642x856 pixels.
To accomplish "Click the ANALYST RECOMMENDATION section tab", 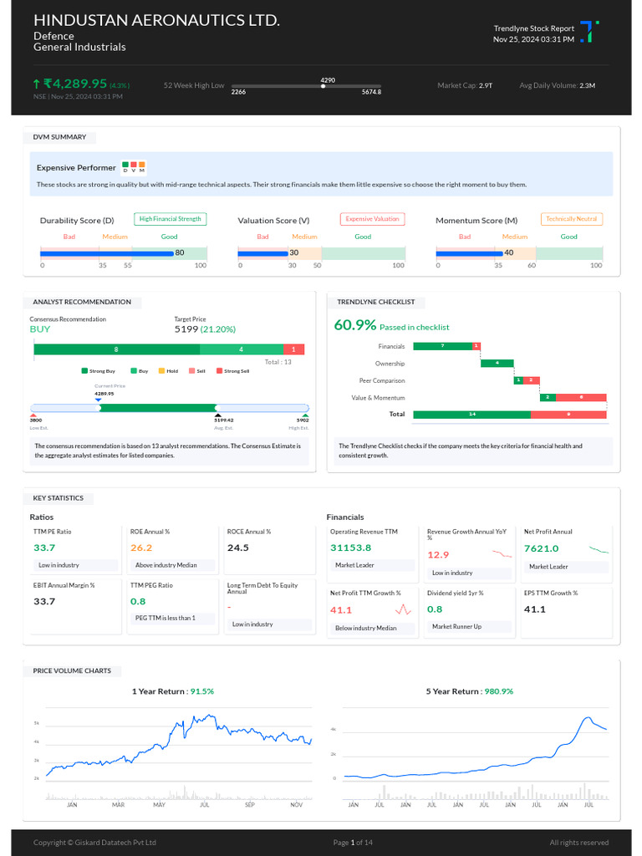I will [82, 302].
